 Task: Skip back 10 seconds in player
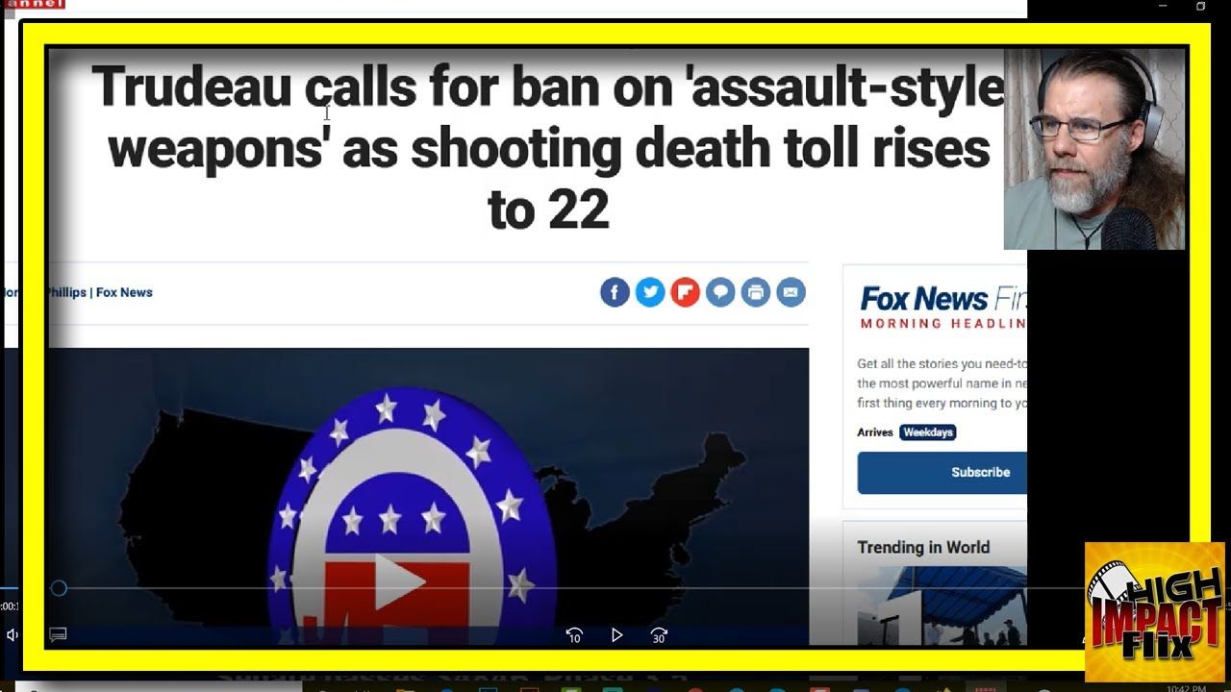click(574, 635)
